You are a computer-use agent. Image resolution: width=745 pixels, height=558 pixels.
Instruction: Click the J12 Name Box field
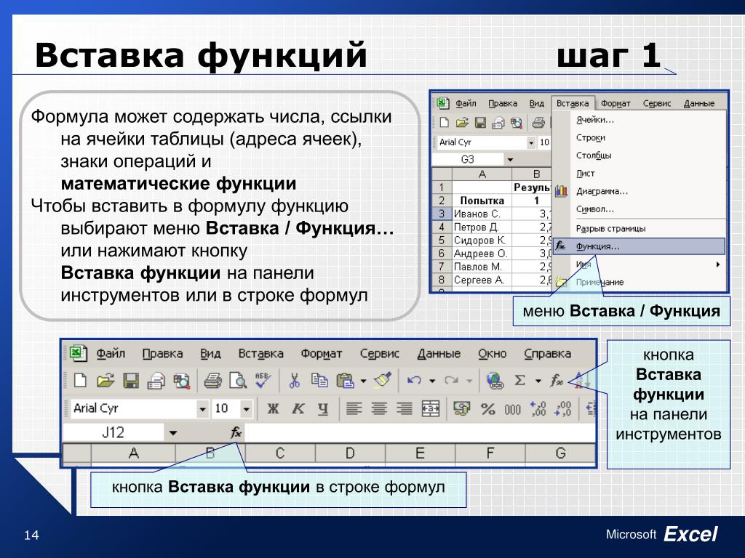tap(113, 433)
